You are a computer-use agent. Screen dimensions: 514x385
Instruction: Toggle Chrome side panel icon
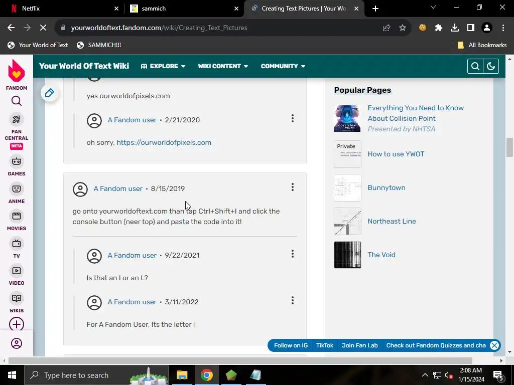pos(471,28)
